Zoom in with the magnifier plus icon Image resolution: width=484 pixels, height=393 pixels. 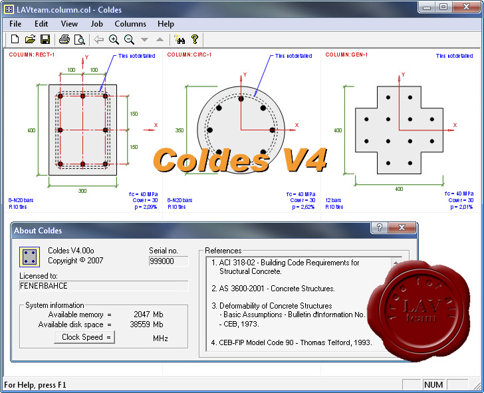point(114,39)
